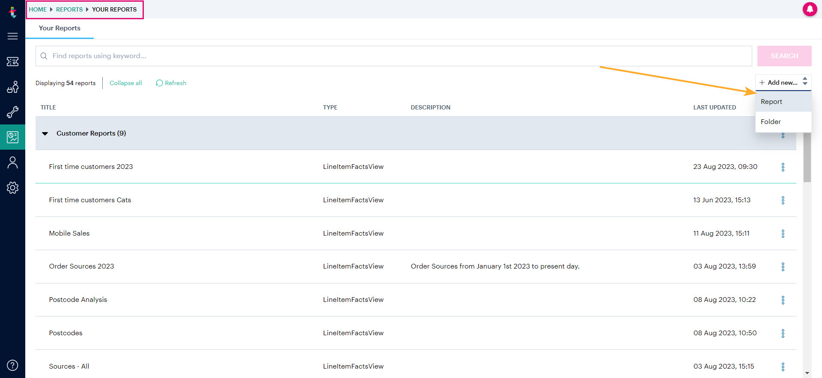Image resolution: width=822 pixels, height=378 pixels.
Task: Open Mobile Sales report
Action: point(69,233)
